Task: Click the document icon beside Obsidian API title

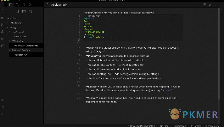Action: (x=47, y=5)
